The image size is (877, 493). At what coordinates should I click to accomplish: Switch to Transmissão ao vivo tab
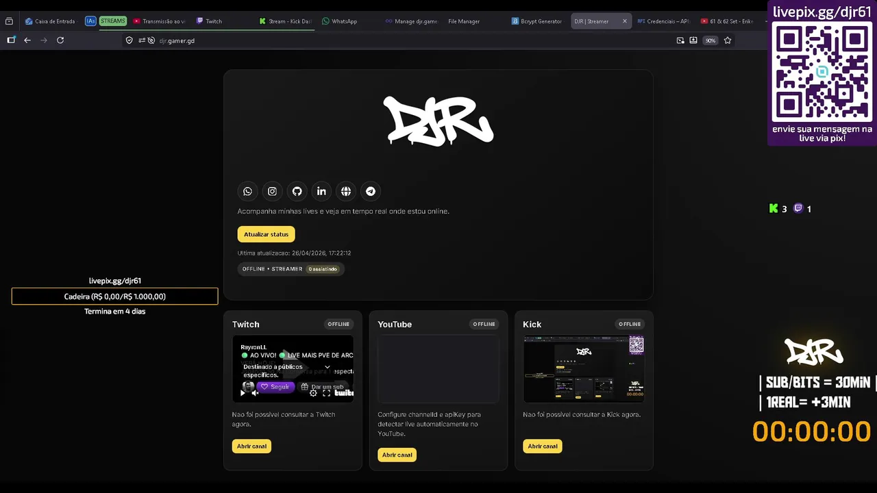coord(160,21)
